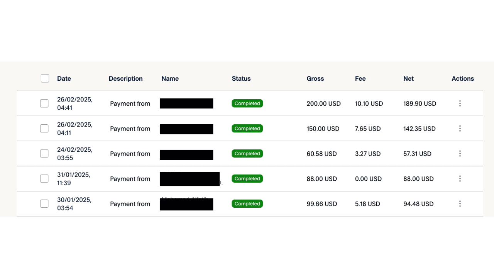This screenshot has height=278, width=494.
Task: Tick the 30/01/2025 03:54 transaction checkbox
Action: (44, 204)
